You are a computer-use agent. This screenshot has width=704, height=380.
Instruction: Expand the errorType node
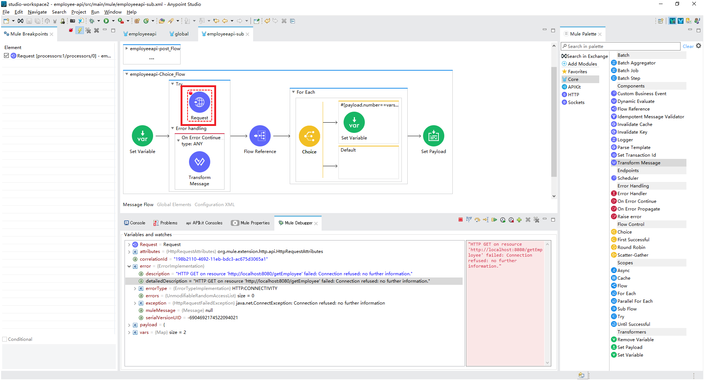(135, 288)
